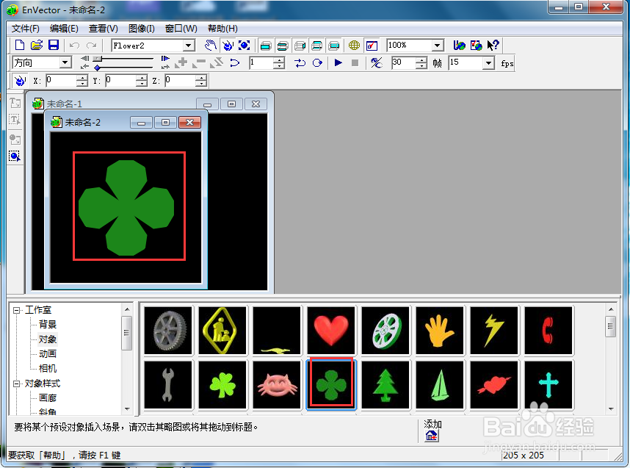Open the 方向 property dropdown
The width and height of the screenshot is (630, 468).
[x=65, y=62]
